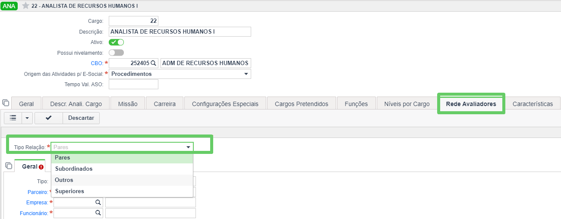This screenshot has height=219, width=561.
Task: Click the Cargo number field
Action: tap(133, 21)
